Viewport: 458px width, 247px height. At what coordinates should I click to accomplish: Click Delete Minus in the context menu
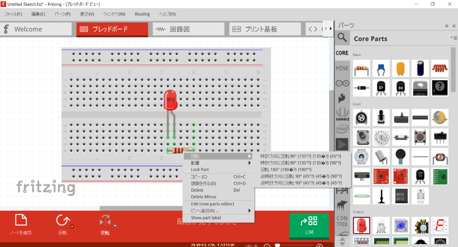(218, 197)
